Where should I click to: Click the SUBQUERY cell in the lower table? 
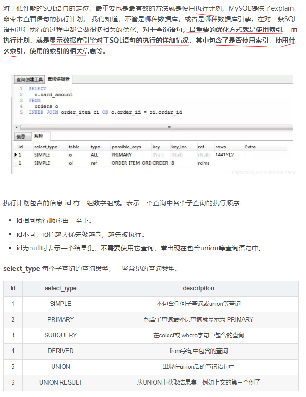pos(60,335)
